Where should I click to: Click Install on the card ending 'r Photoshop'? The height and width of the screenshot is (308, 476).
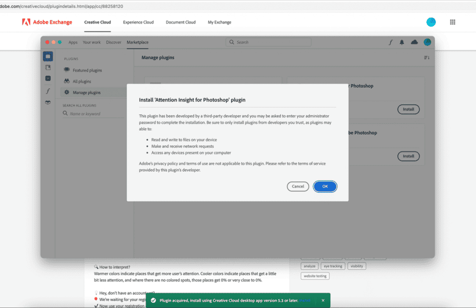click(408, 109)
